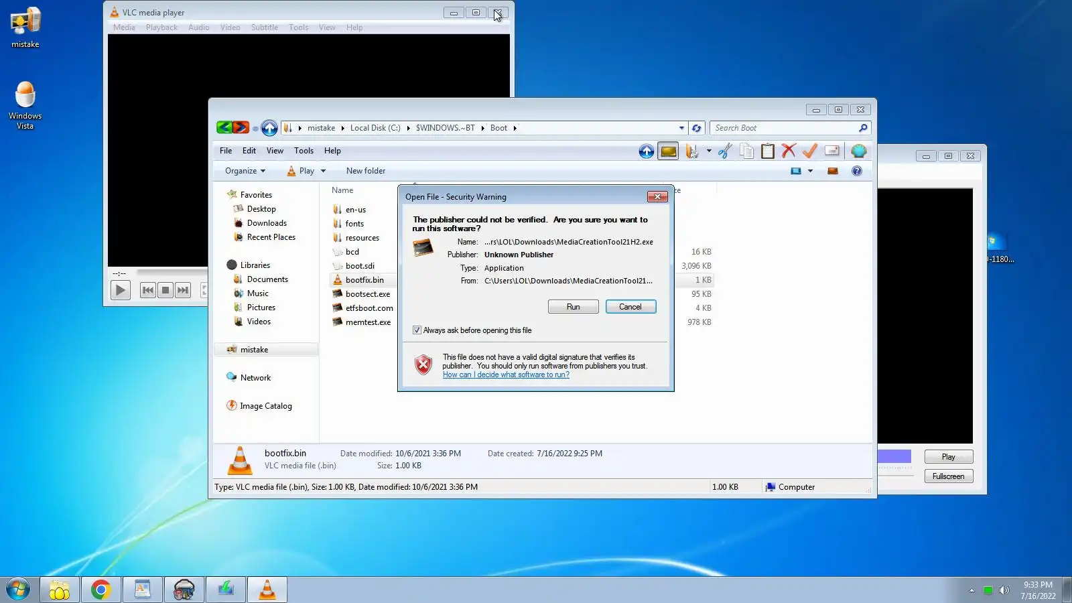Viewport: 1072px width, 603px height.
Task: Open dropdown arrow beside folder options icon
Action: click(709, 151)
